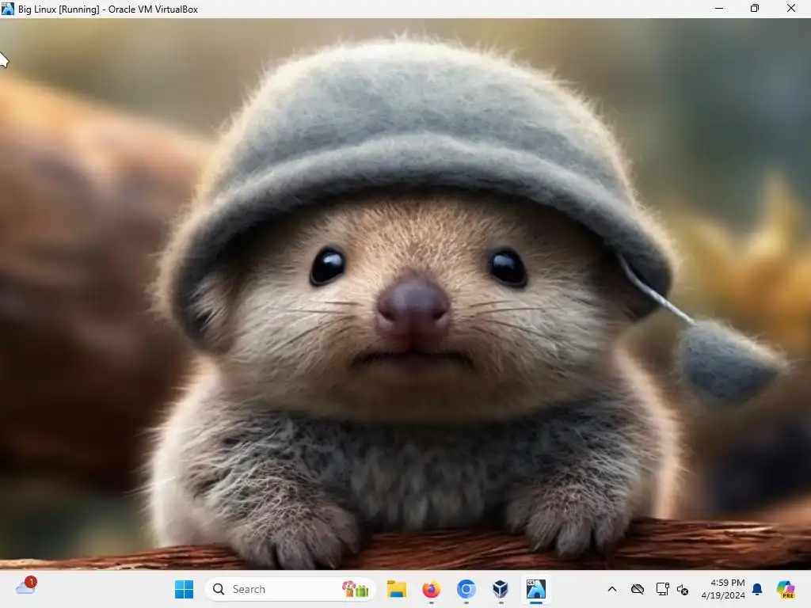The image size is (811, 608).
Task: Open network settings from the tray icon
Action: coord(662,589)
